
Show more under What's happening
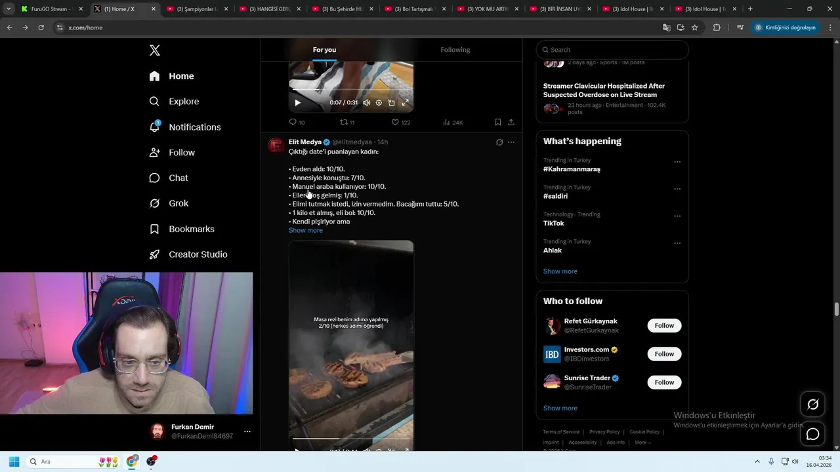point(560,271)
